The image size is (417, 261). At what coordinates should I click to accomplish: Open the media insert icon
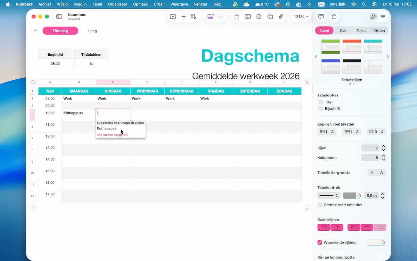tap(211, 17)
